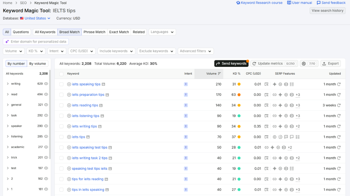Click Update metrics button

click(274, 64)
